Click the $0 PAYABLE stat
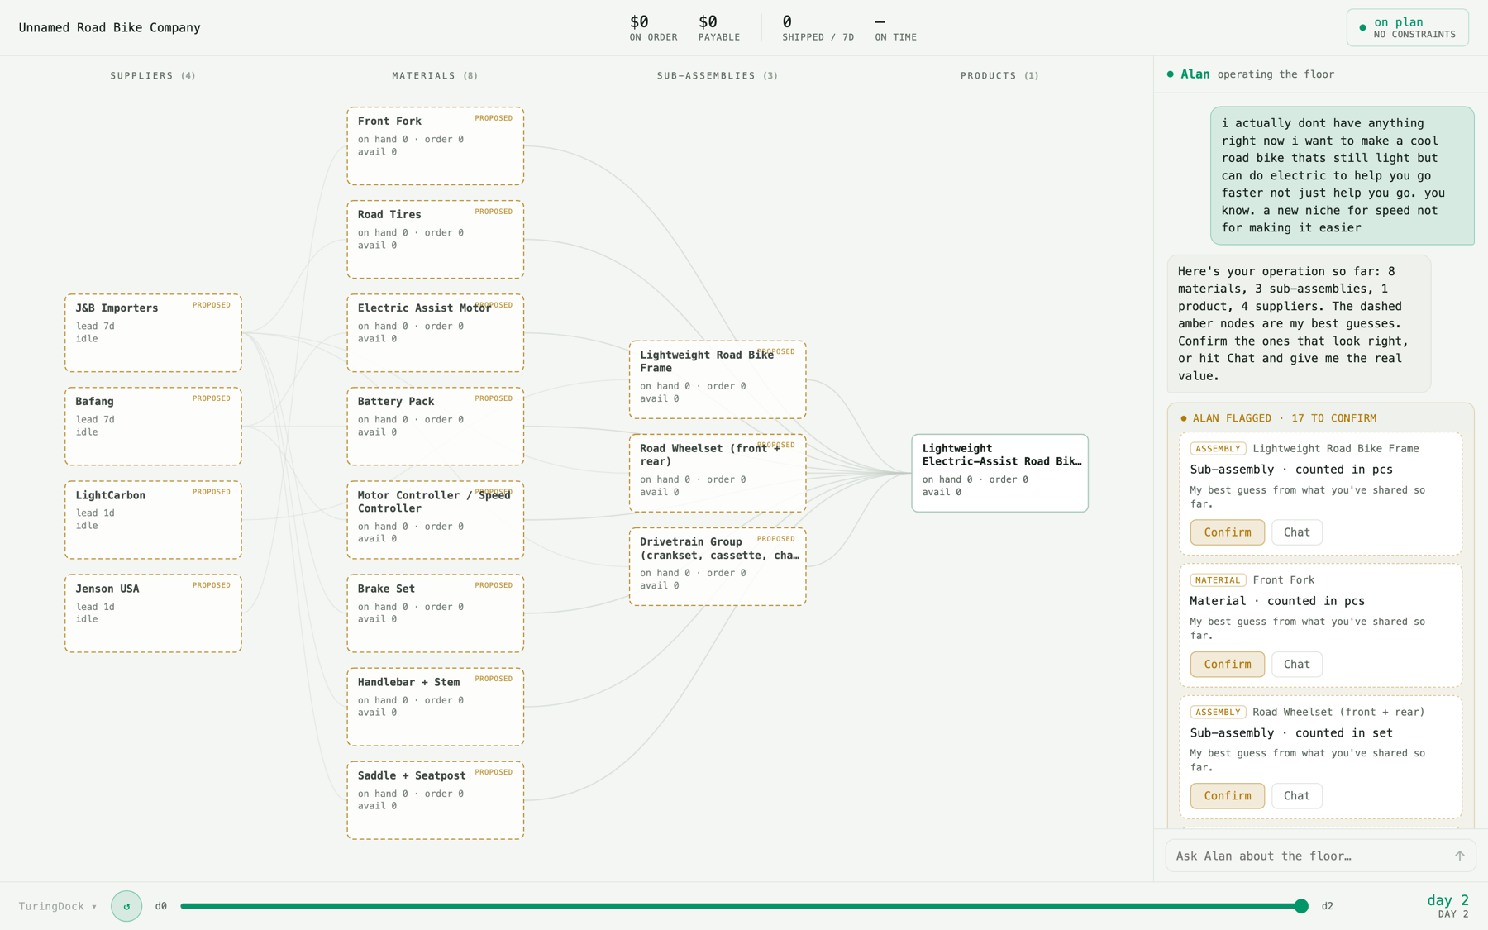This screenshot has height=930, width=1488. click(x=718, y=28)
